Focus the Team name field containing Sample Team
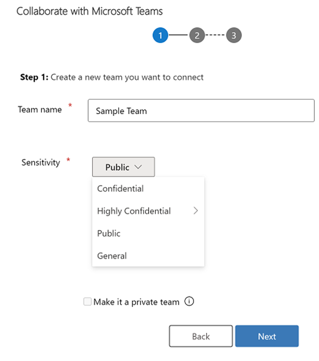 coord(201,111)
